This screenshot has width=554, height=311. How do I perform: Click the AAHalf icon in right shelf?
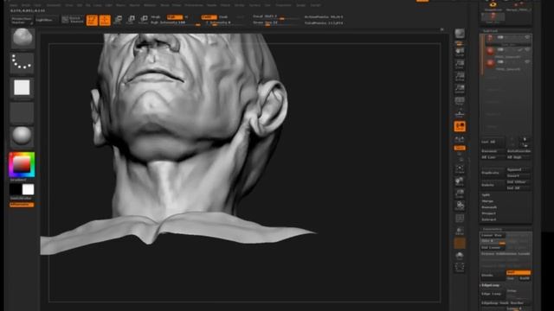[x=460, y=88]
